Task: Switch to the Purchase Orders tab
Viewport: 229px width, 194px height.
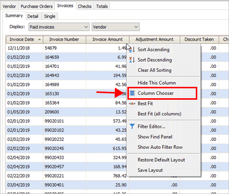Action: [37, 6]
